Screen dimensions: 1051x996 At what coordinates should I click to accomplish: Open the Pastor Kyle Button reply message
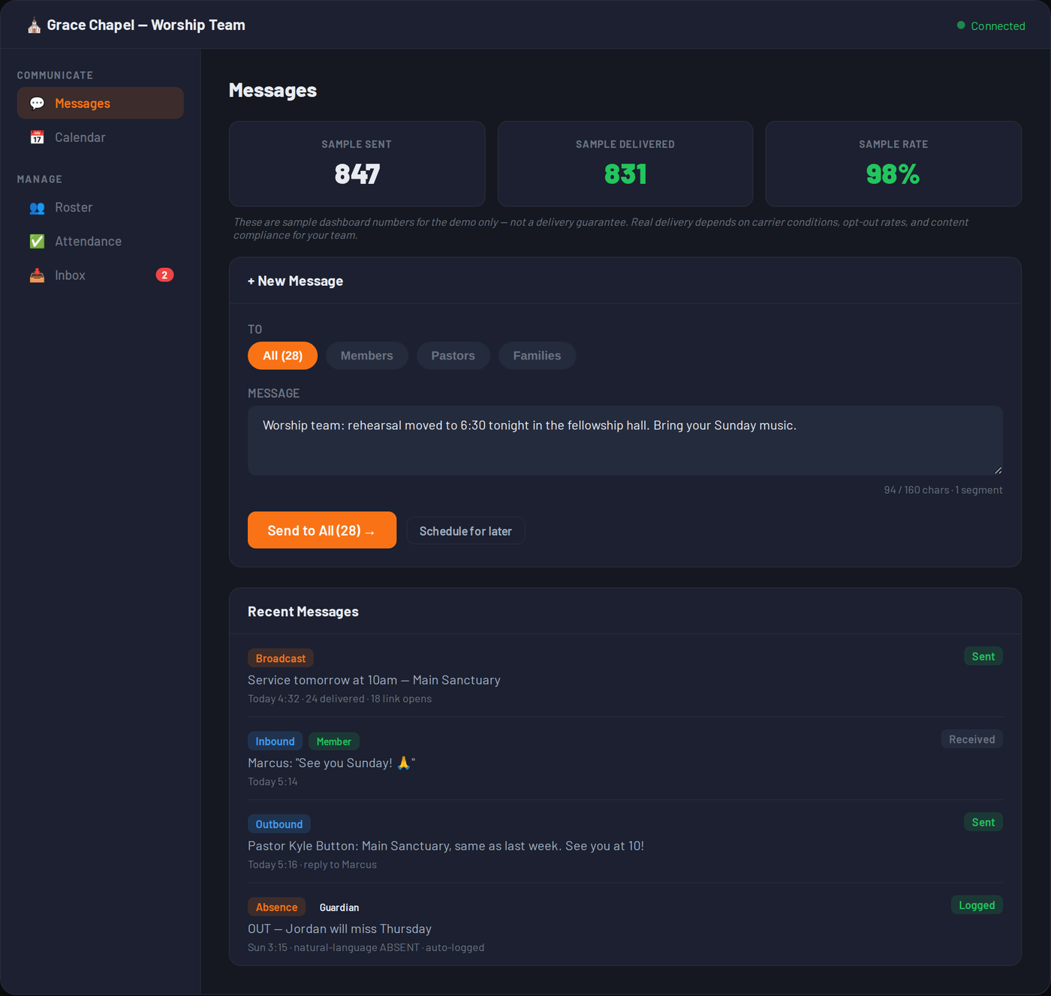point(625,841)
